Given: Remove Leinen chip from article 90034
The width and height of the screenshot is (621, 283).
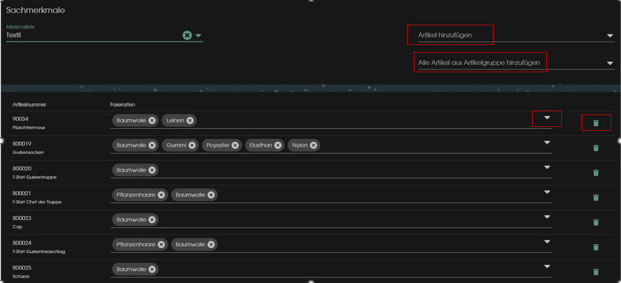Looking at the screenshot, I should pos(190,120).
